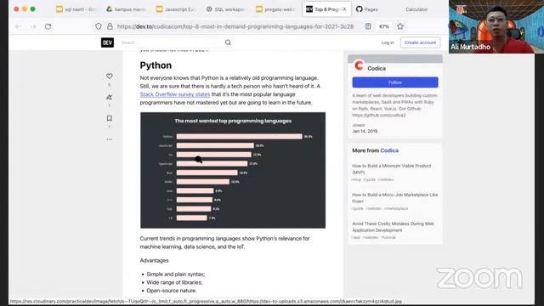The height and width of the screenshot is (306, 544).
Task: Click the Ali Murtadho video thumbnail
Action: [496, 26]
